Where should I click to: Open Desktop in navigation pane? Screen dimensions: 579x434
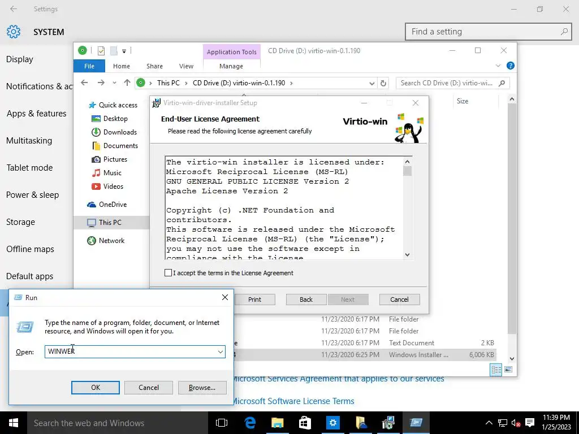pos(109,119)
